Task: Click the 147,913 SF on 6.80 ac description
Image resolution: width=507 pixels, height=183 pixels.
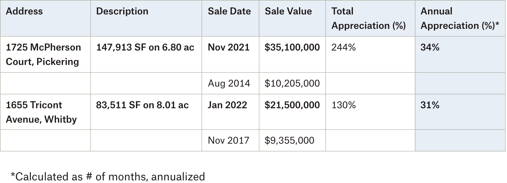Action: (145, 48)
